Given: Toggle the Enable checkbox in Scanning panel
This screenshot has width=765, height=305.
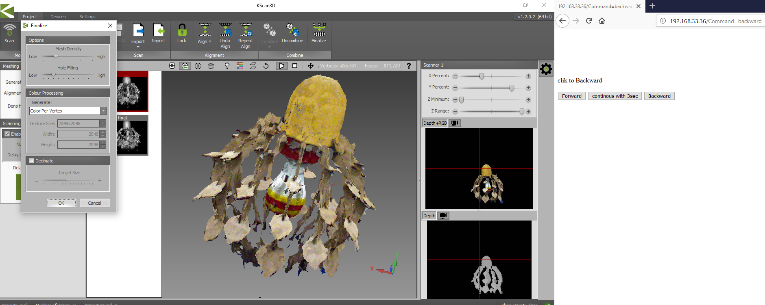Looking at the screenshot, I should [x=7, y=134].
